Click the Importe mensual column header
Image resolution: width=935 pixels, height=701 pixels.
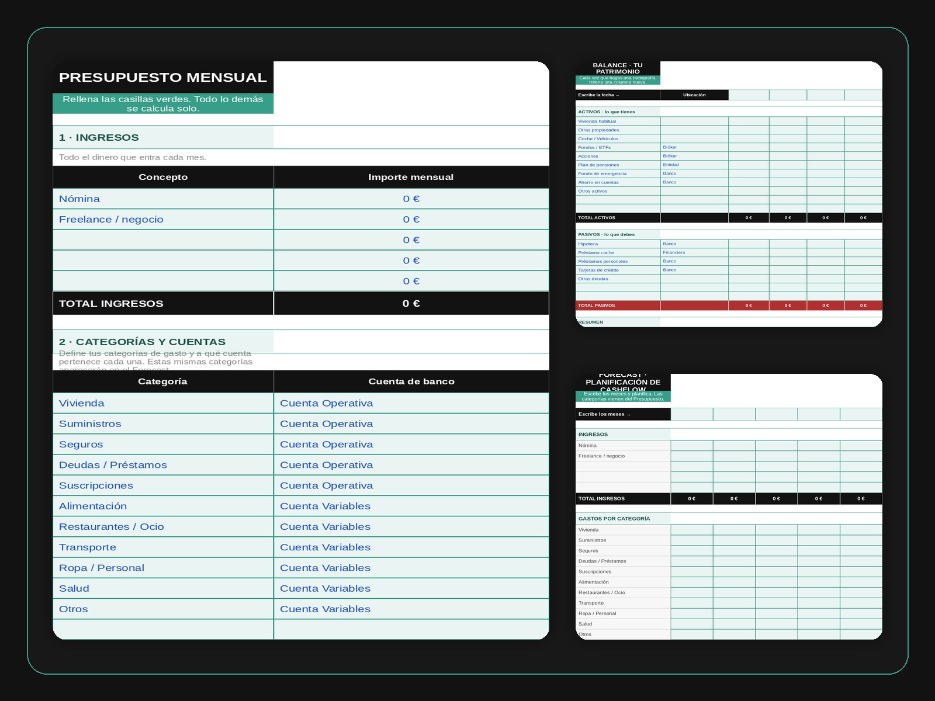411,177
